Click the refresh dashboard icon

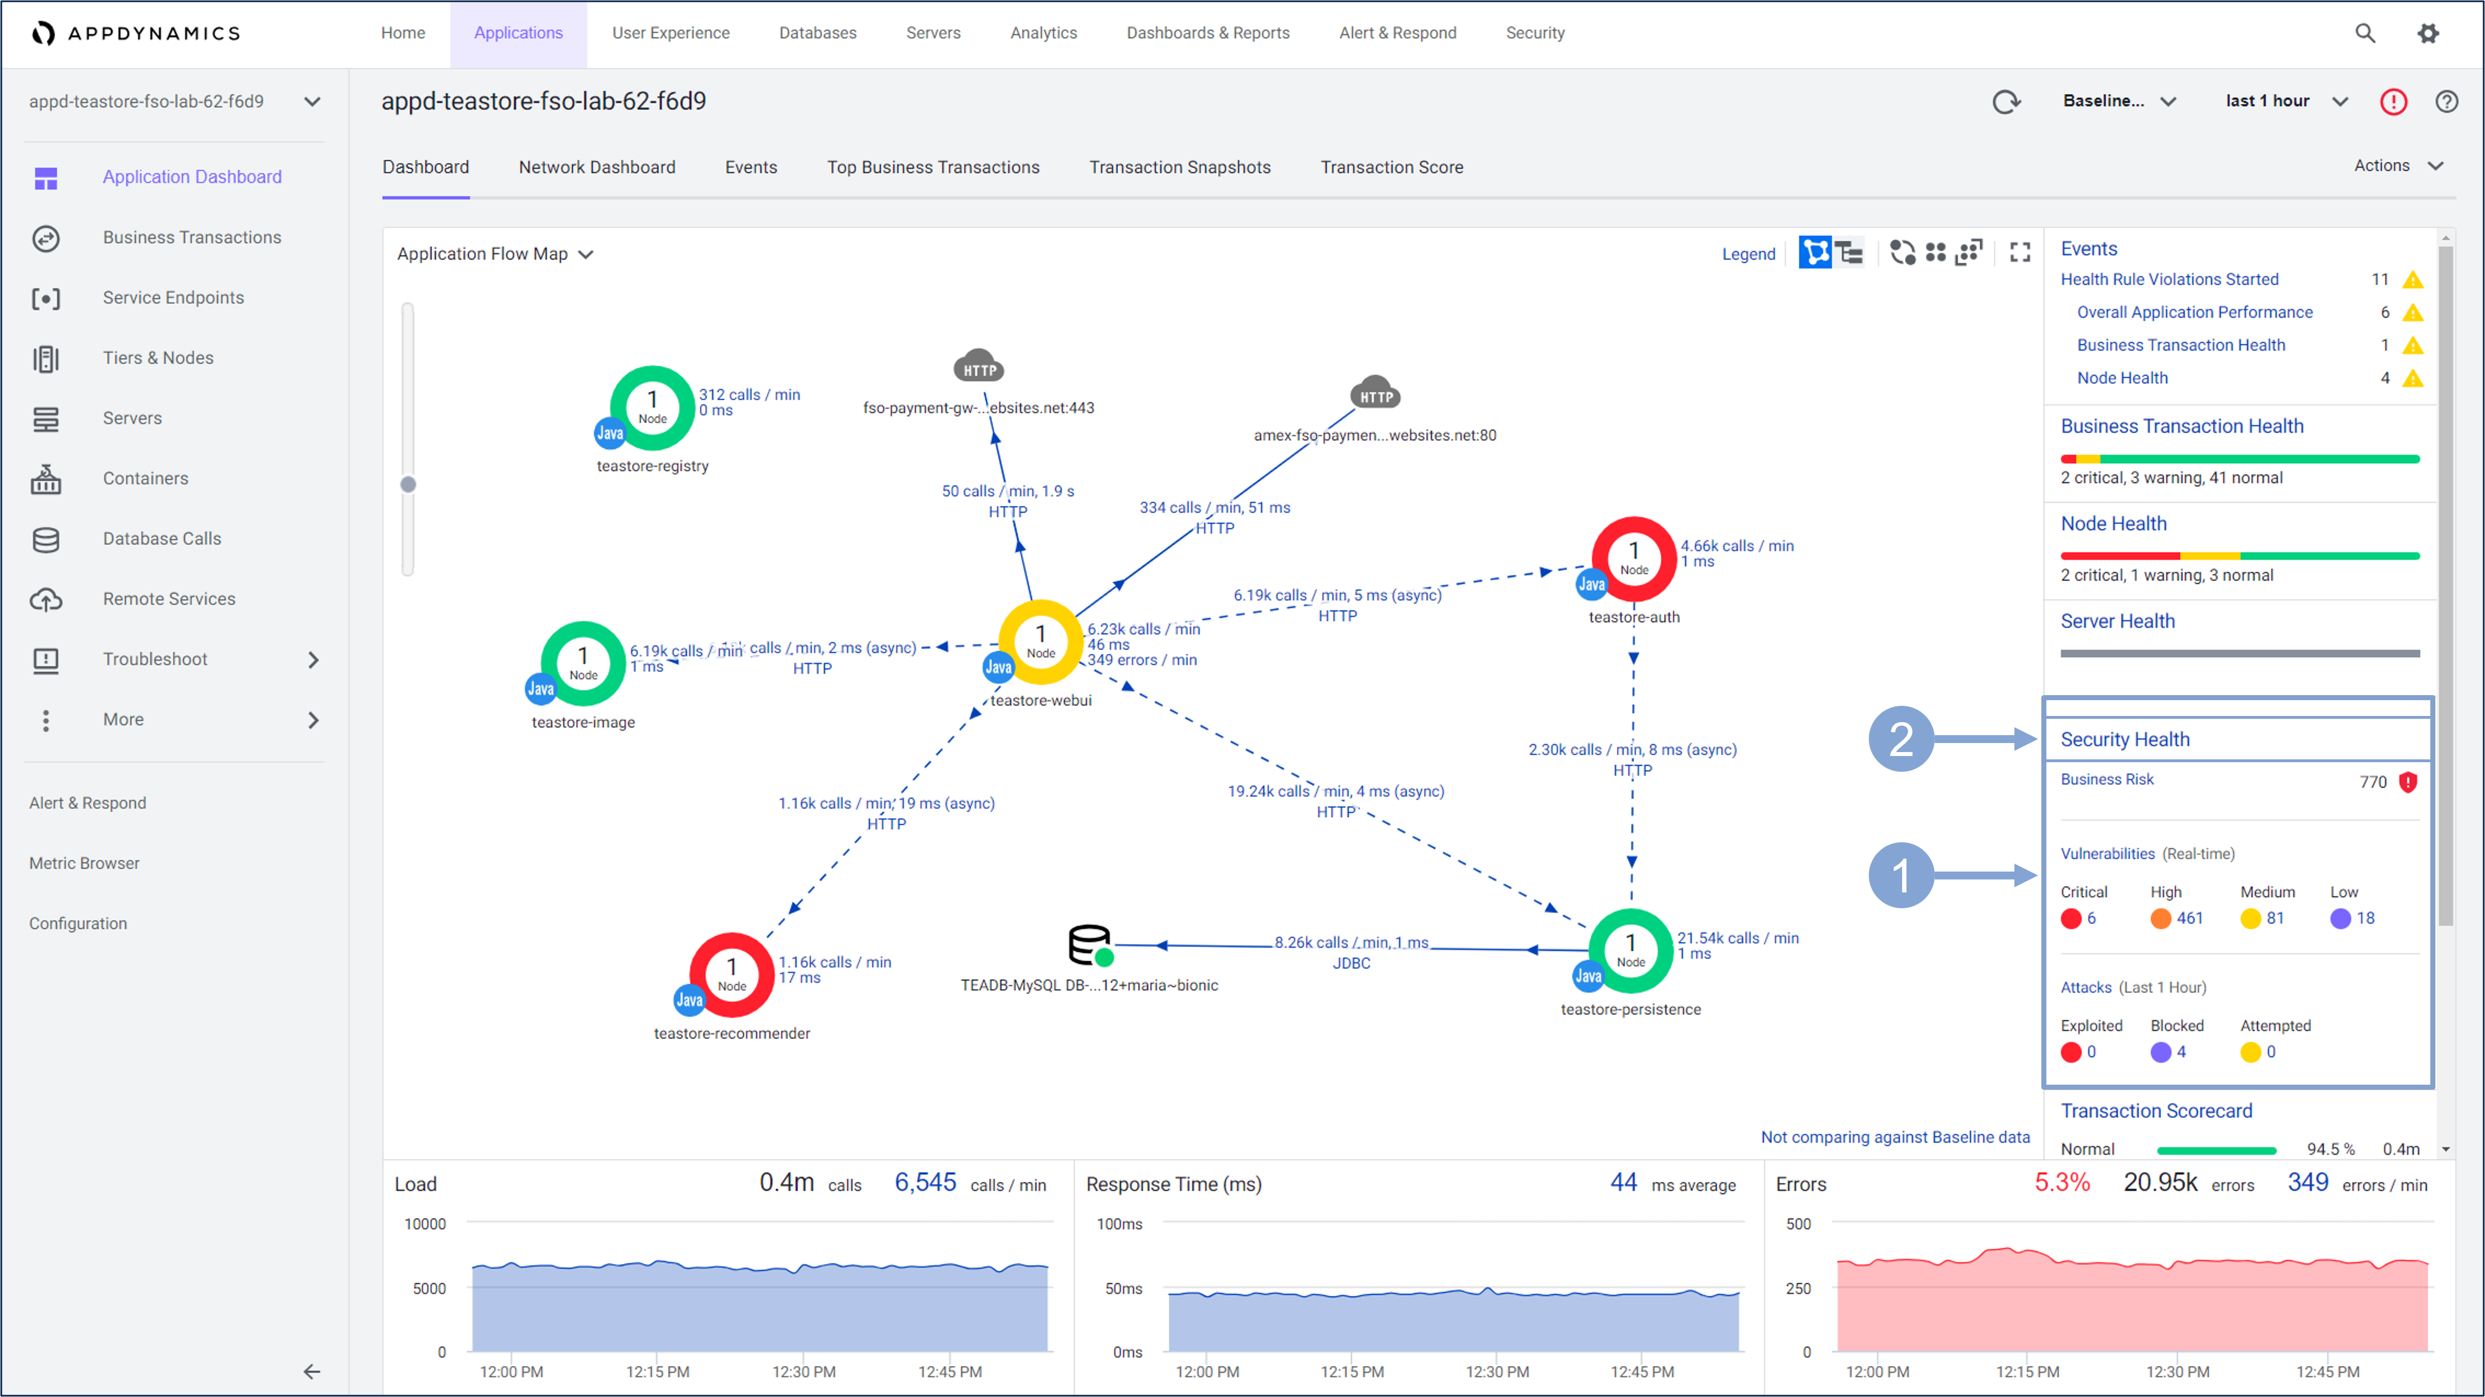pos(2006,101)
